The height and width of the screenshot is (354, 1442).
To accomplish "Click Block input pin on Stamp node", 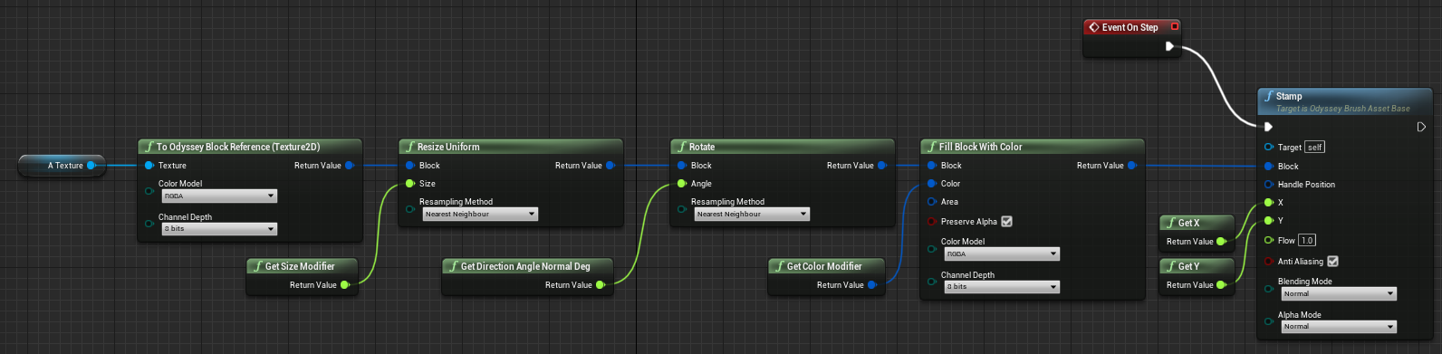I will point(1269,167).
